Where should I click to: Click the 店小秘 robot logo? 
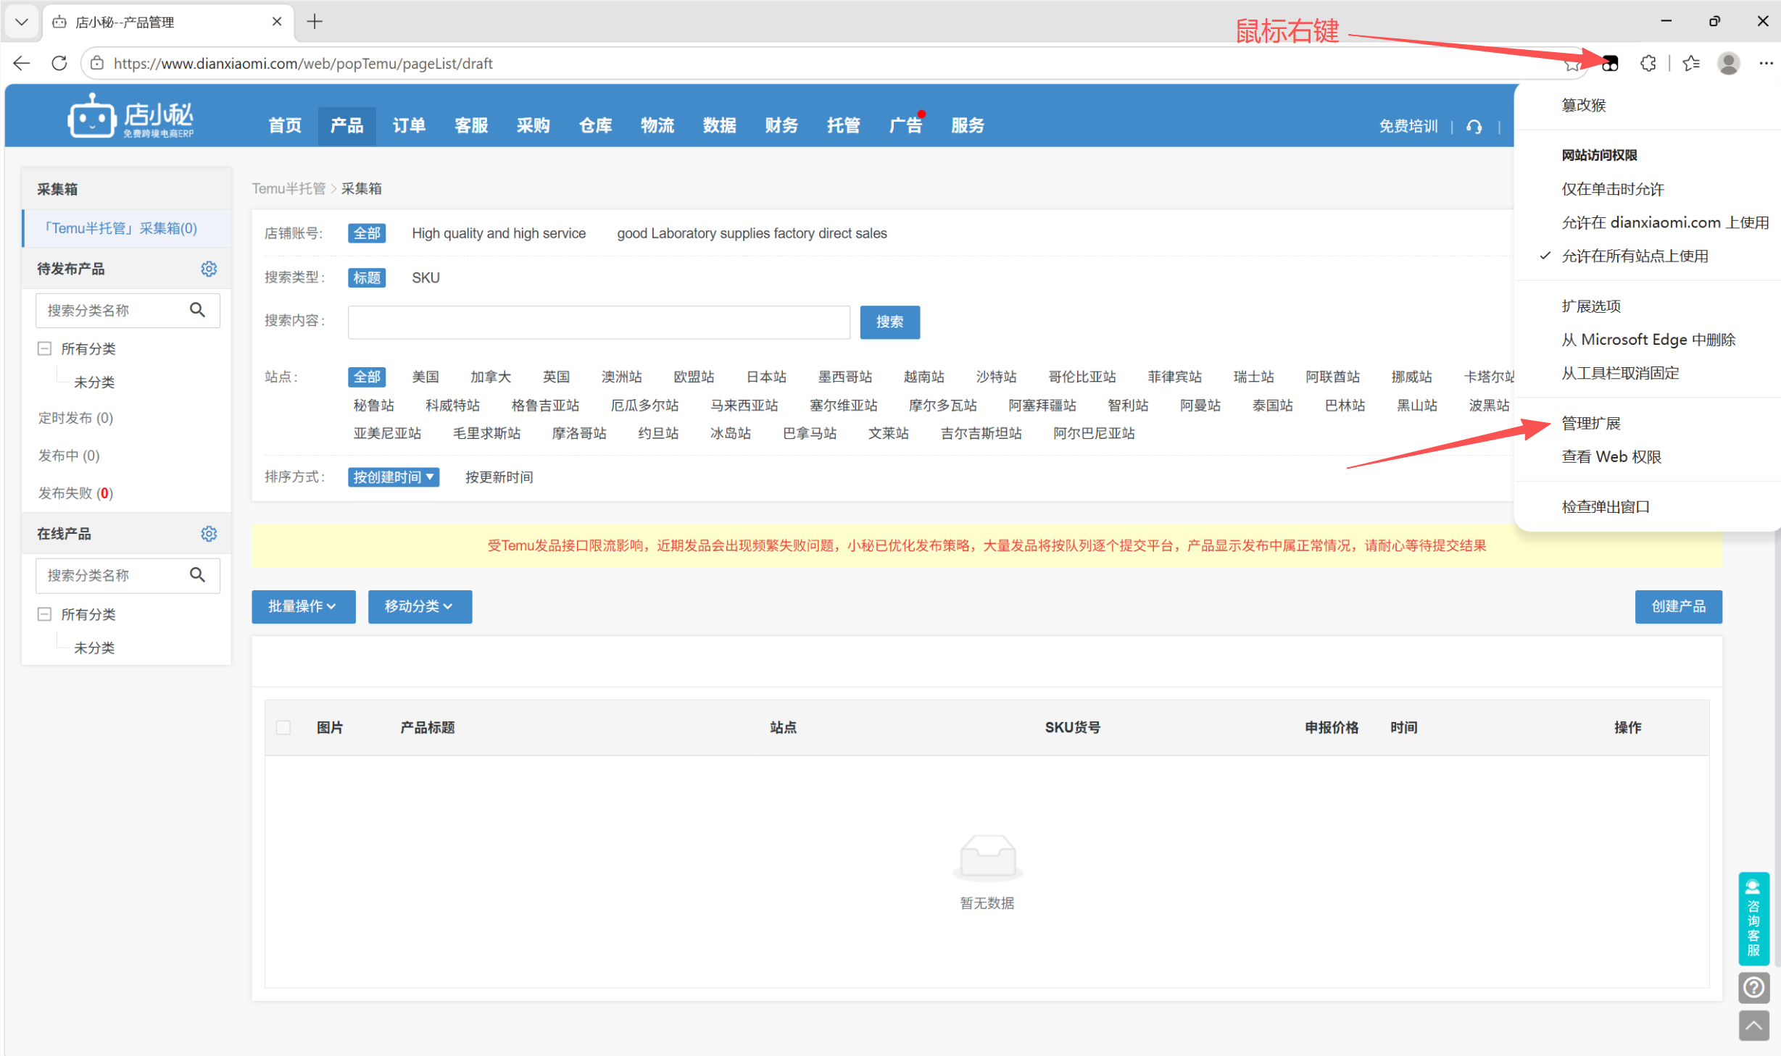click(x=131, y=116)
